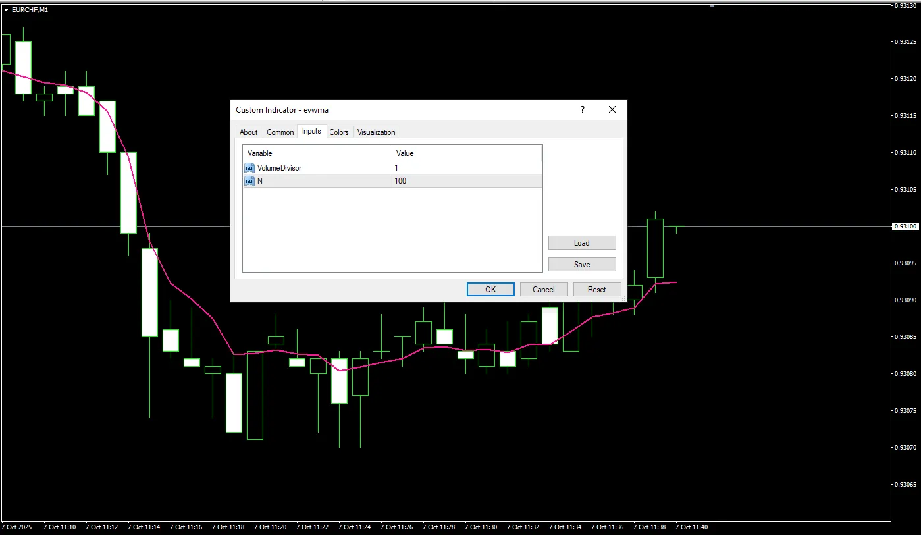Open the Common tab
This screenshot has height=536, width=921.
pos(280,132)
